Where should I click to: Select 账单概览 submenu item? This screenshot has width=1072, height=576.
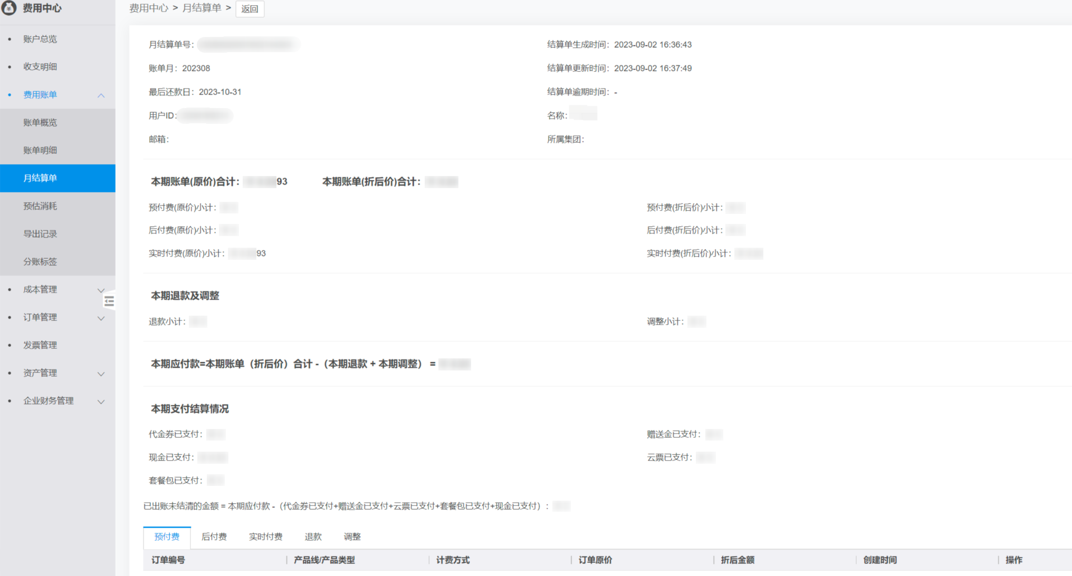[40, 122]
